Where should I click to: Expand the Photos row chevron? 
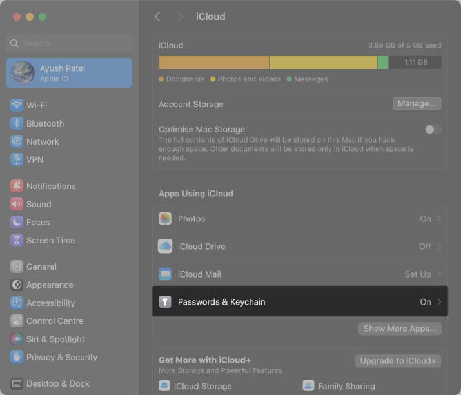[x=439, y=219]
